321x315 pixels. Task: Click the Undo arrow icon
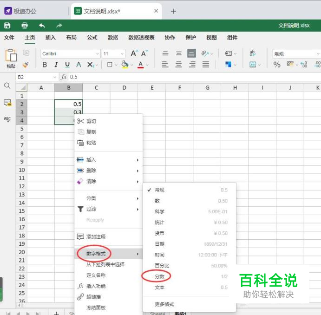click(x=42, y=26)
